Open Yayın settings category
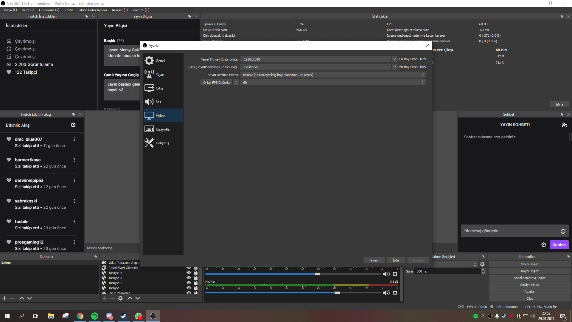The height and width of the screenshot is (322, 572). (163, 74)
